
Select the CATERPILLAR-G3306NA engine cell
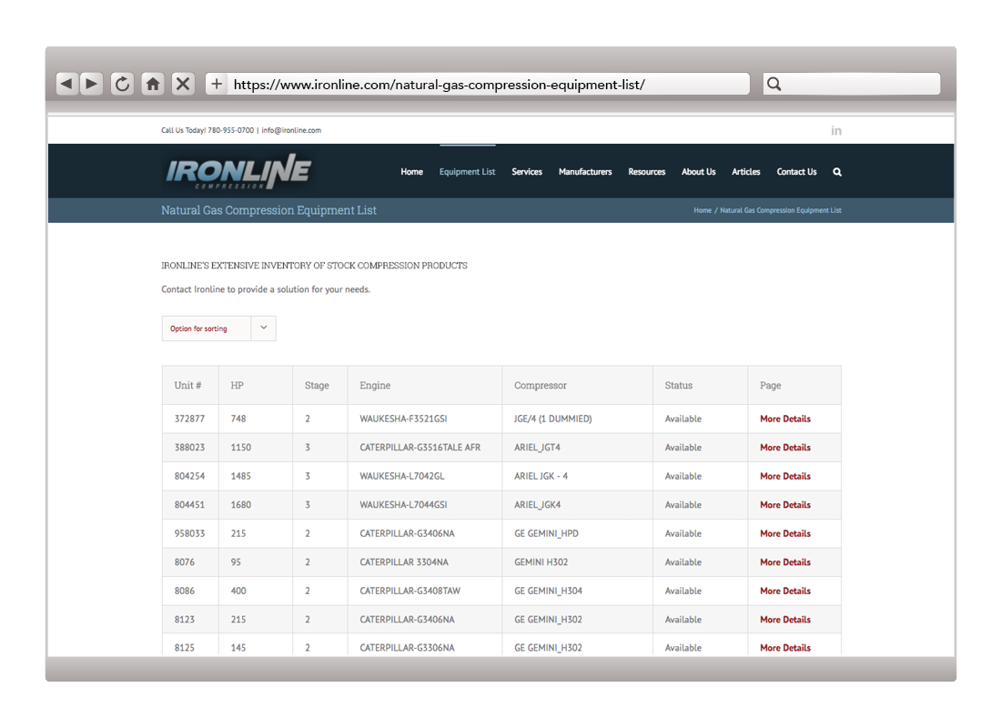pos(425,645)
